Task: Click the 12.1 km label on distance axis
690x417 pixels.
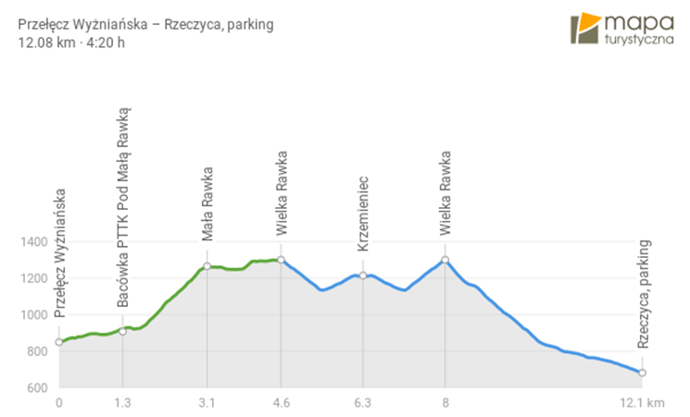Action: click(x=645, y=403)
